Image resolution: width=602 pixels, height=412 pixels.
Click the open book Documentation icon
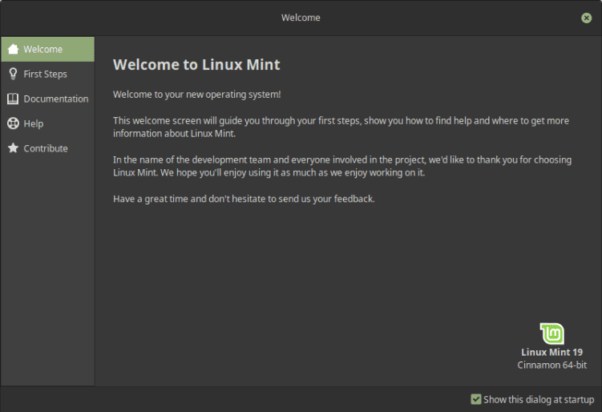click(x=13, y=99)
